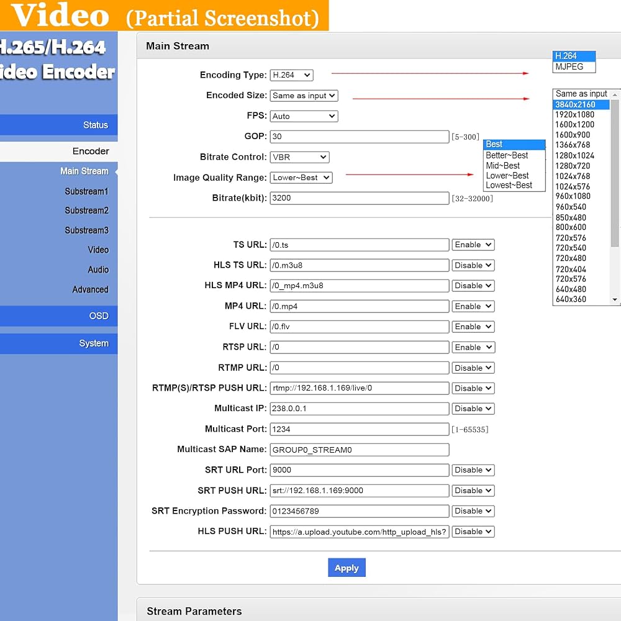Click the Bitrate(kbit) input field
This screenshot has width=621, height=621.
point(359,198)
